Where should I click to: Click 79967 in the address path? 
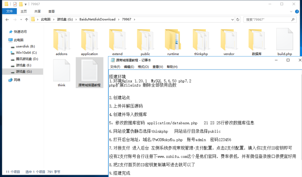tap(126, 20)
